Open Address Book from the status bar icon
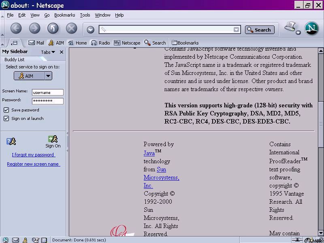Viewport: 324px width, 243px height. point(44,240)
